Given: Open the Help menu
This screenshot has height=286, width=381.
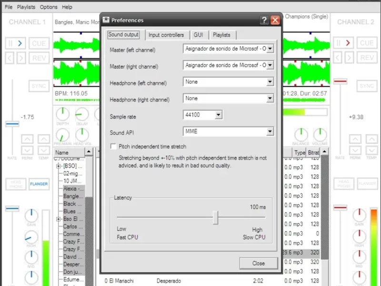Looking at the screenshot, I should (x=67, y=7).
